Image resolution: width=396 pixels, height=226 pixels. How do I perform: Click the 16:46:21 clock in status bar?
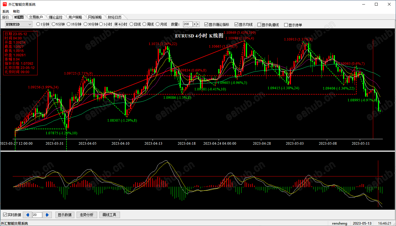pyautogui.click(x=385, y=223)
